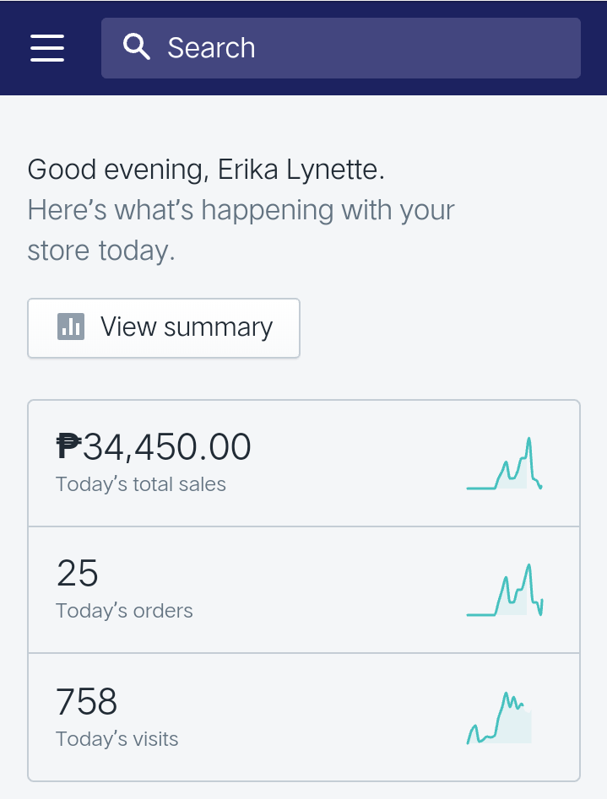Select the ₱34,450.00 sales amount
607x799 pixels.
[x=154, y=447]
